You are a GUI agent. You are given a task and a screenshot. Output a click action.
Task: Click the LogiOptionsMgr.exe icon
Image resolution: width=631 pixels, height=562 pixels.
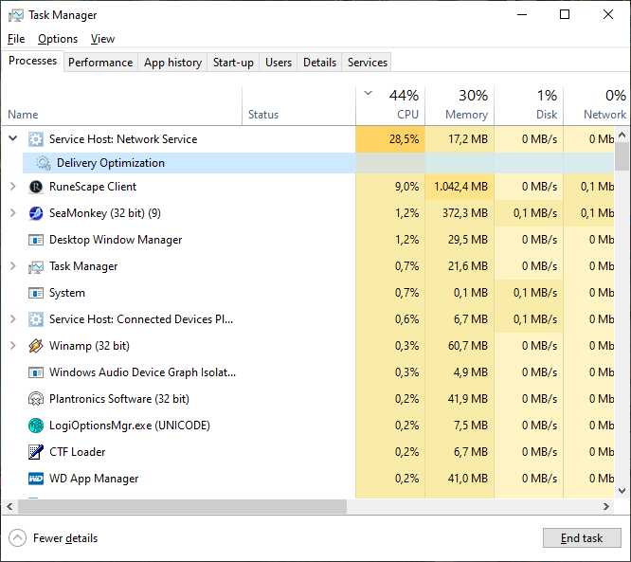[36, 426]
